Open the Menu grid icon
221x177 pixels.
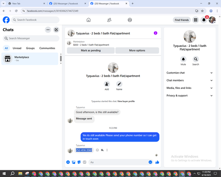[195, 20]
